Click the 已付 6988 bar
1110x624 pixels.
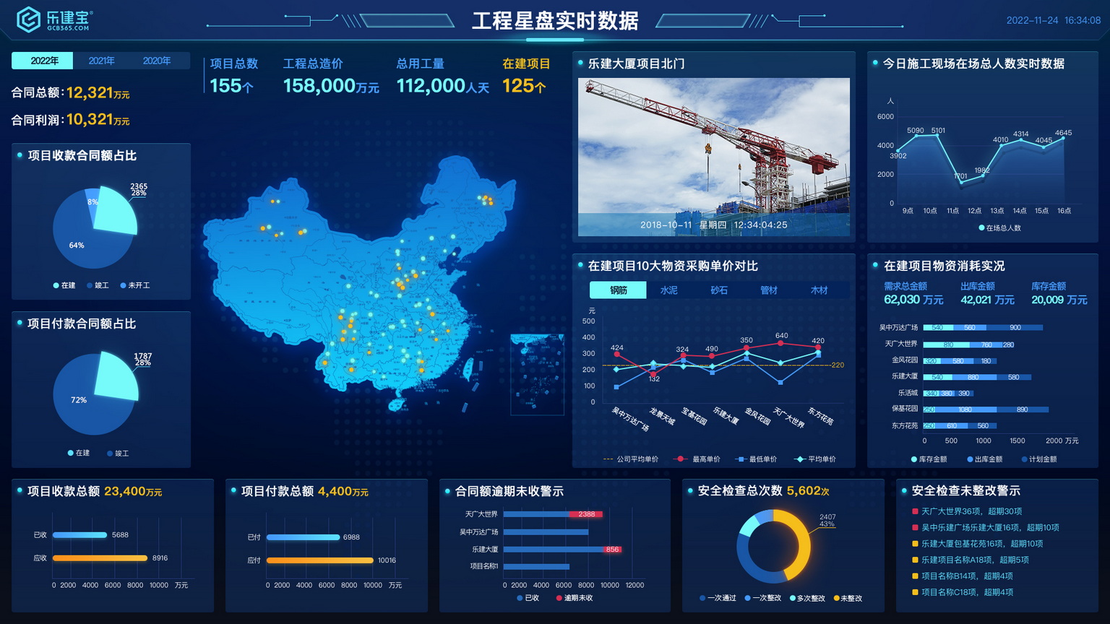[x=303, y=537]
